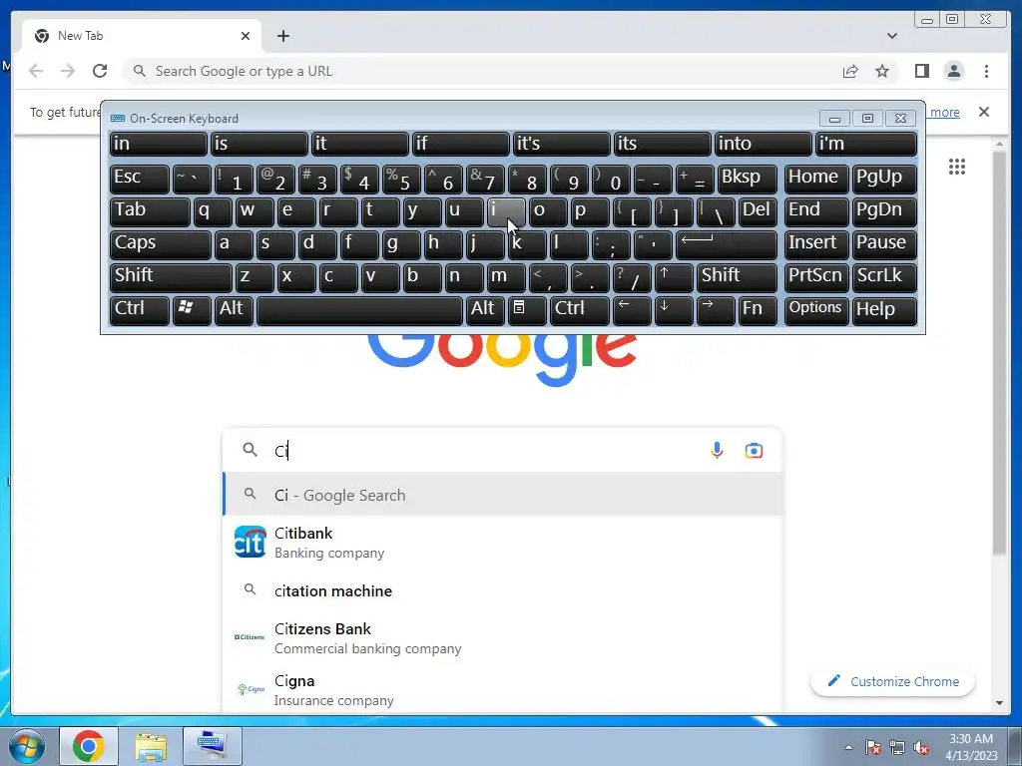Toggle the Caps lock key
The width and height of the screenshot is (1022, 766).
[x=161, y=245]
